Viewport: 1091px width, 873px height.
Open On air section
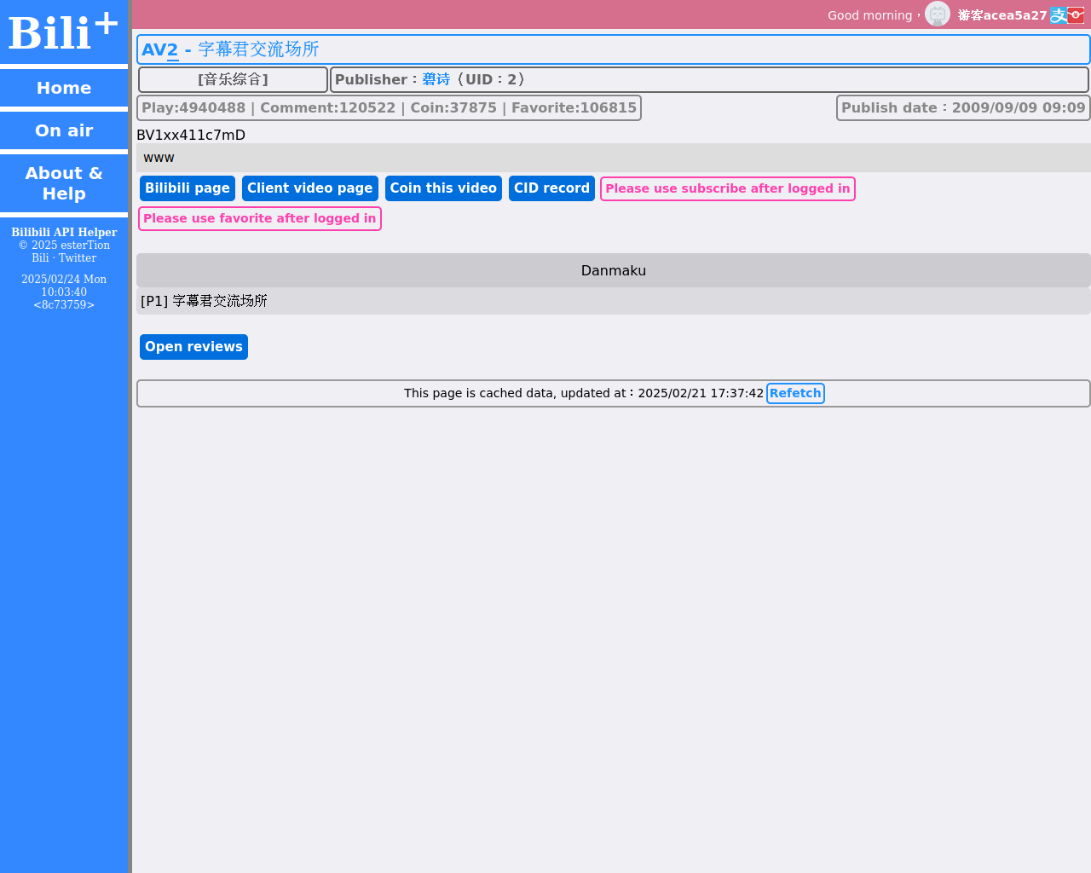tap(64, 130)
